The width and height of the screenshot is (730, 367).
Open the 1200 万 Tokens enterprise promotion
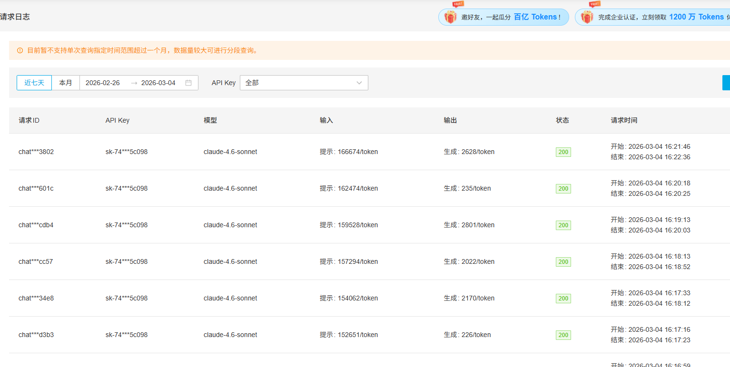coord(652,17)
